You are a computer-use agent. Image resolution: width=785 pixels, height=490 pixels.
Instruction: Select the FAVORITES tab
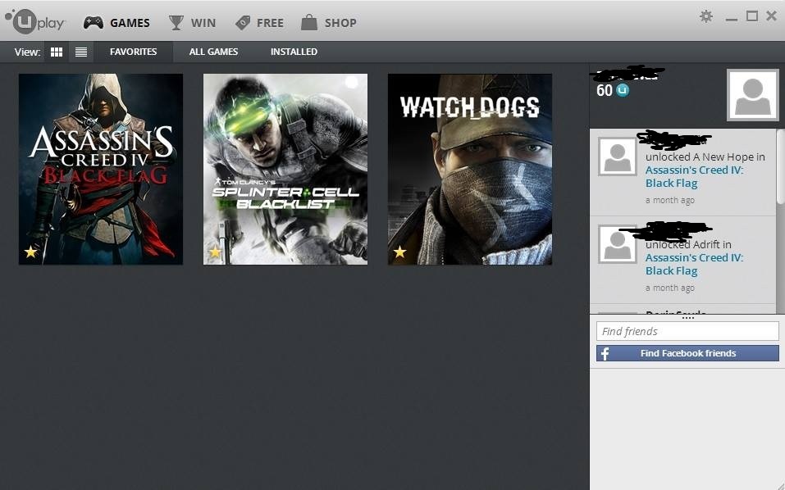(133, 52)
